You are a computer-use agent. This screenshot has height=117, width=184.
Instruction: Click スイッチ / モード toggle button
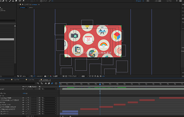point(30,116)
